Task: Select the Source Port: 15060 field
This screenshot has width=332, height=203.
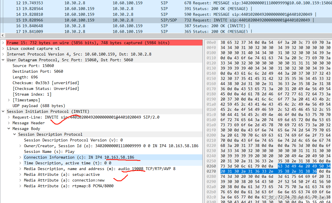Action: click(33, 66)
